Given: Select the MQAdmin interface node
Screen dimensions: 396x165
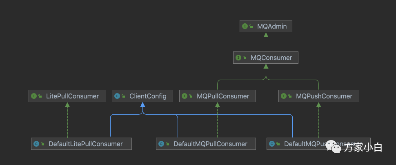Looking at the screenshot, I should pyautogui.click(x=266, y=26).
